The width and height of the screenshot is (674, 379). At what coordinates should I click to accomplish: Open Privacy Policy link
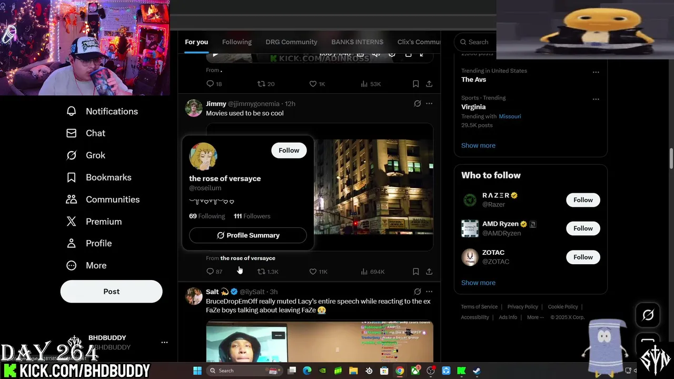522,307
